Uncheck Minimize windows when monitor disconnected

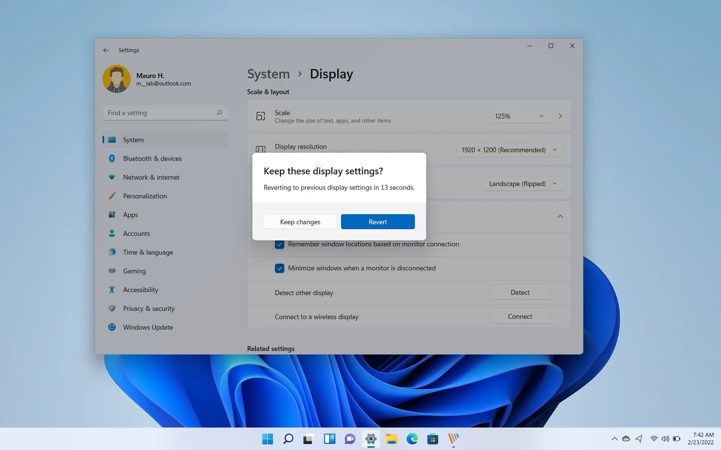coord(279,268)
